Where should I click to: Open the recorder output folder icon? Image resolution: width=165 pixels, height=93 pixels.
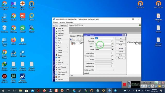tap(160, 86)
